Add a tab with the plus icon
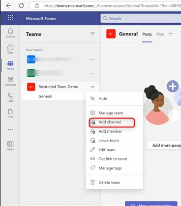The width and height of the screenshot is (181, 206). click(171, 34)
